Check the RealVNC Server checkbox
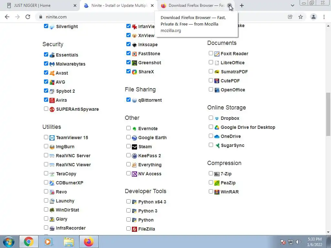331x248 pixels. click(46, 155)
